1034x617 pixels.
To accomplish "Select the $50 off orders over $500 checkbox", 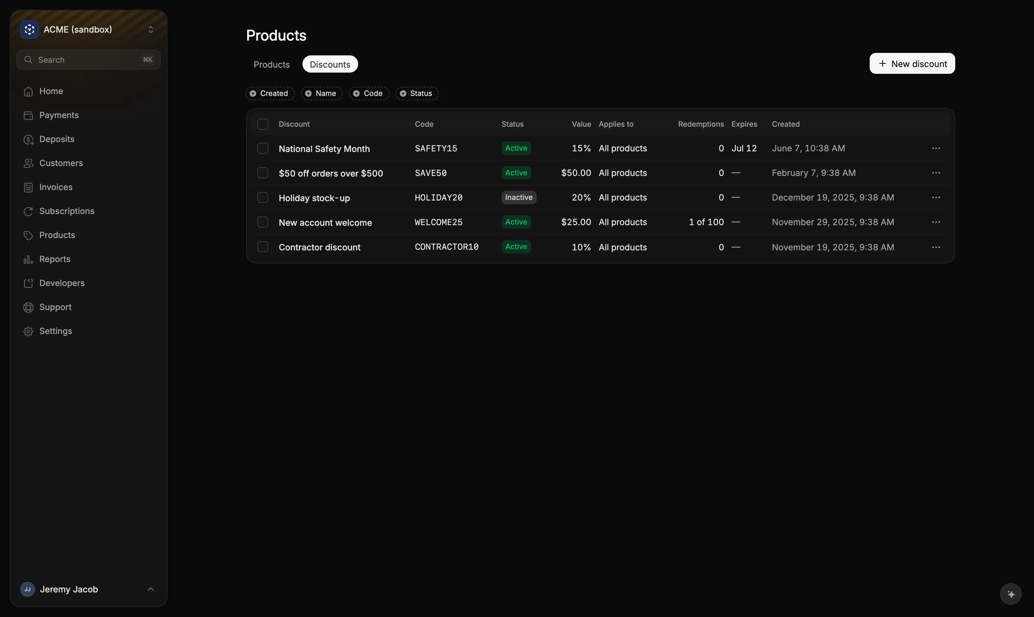I will [263, 173].
